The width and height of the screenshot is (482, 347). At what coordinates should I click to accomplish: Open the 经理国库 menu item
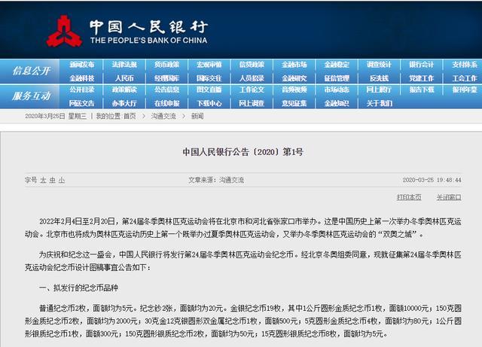point(166,78)
